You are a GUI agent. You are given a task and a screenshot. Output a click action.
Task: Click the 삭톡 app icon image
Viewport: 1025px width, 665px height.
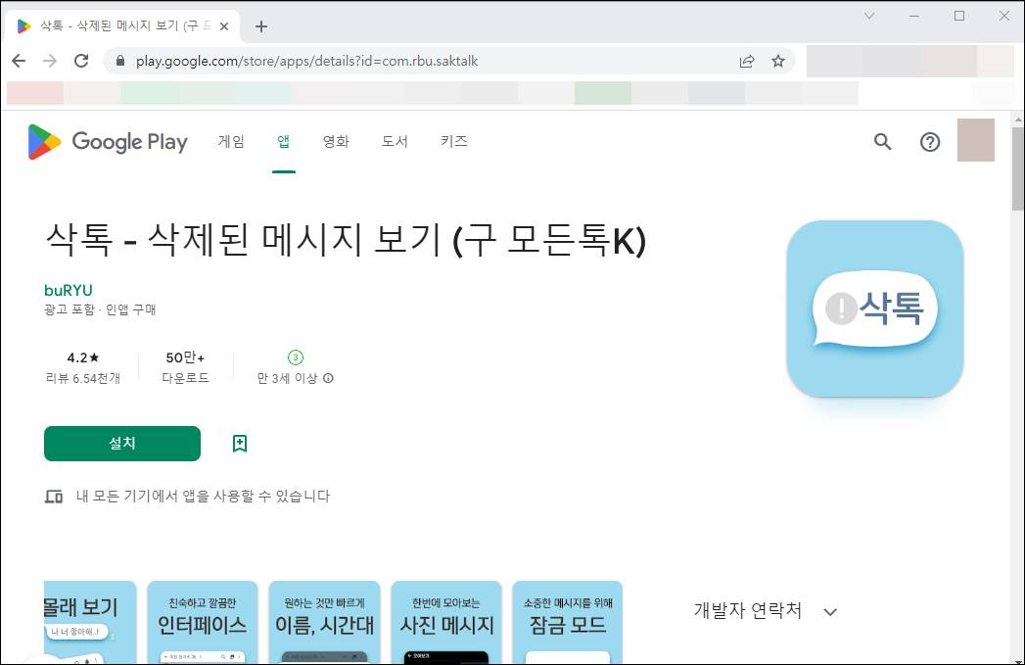(x=874, y=309)
